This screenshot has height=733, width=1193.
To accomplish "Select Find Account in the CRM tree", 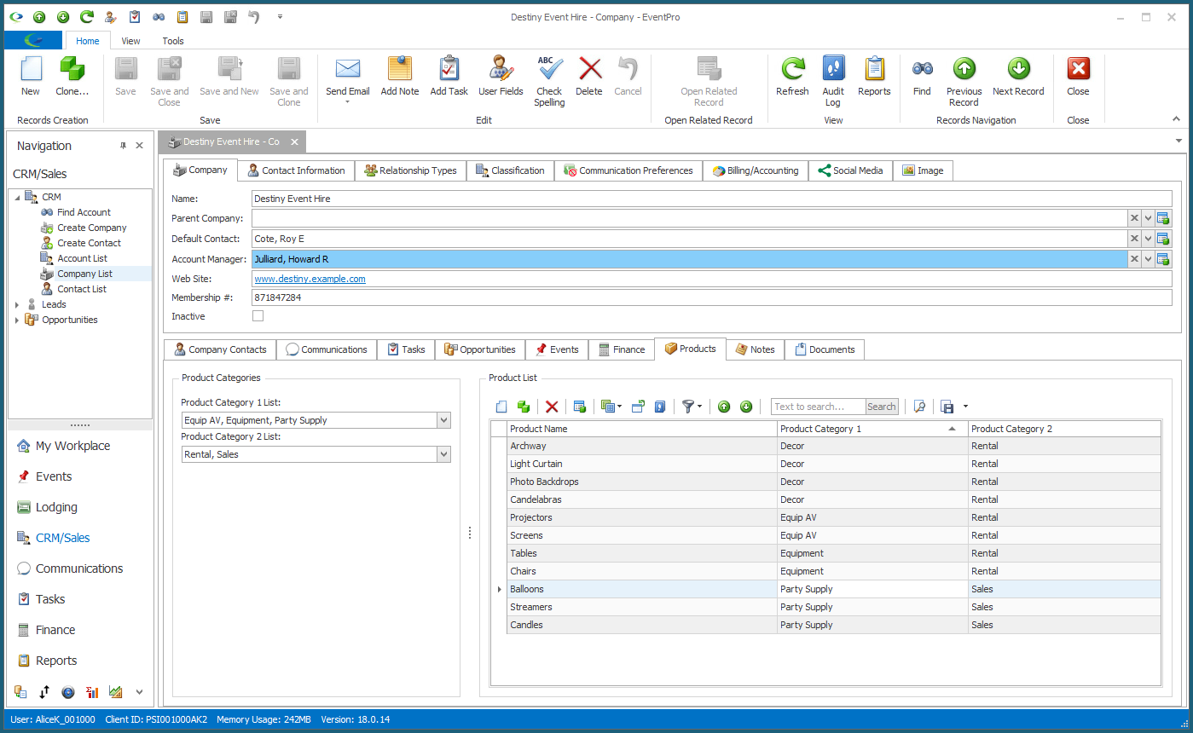I will pyautogui.click(x=84, y=212).
